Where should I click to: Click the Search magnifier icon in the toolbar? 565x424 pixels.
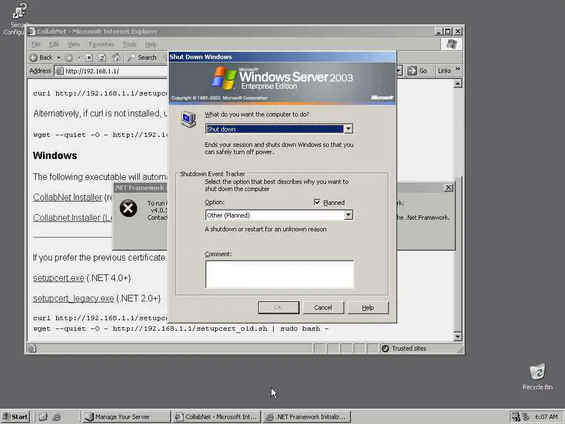click(132, 57)
